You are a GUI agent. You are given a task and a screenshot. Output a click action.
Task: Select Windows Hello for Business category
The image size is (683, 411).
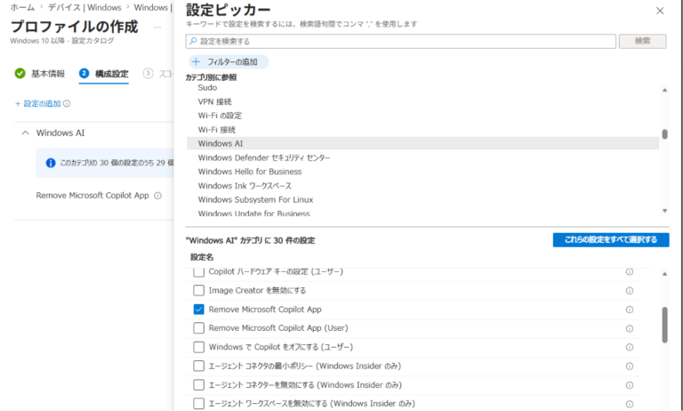click(249, 172)
